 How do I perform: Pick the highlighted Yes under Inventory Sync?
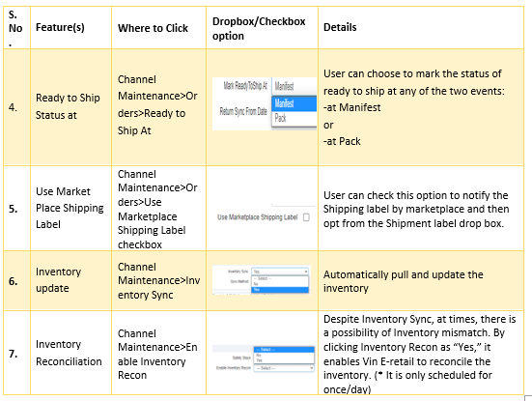pyautogui.click(x=280, y=290)
